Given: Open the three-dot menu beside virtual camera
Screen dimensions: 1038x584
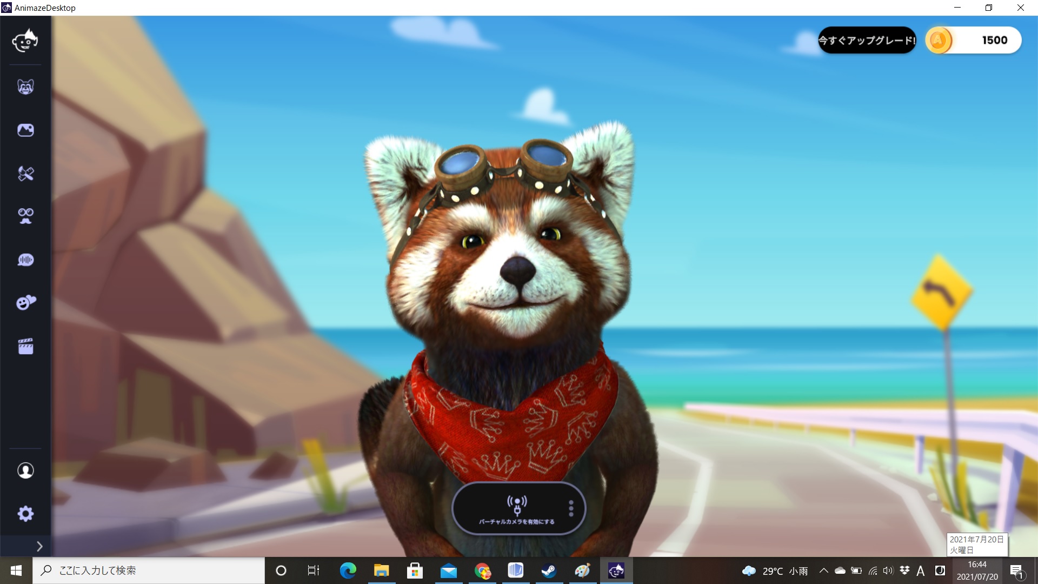Looking at the screenshot, I should tap(571, 508).
